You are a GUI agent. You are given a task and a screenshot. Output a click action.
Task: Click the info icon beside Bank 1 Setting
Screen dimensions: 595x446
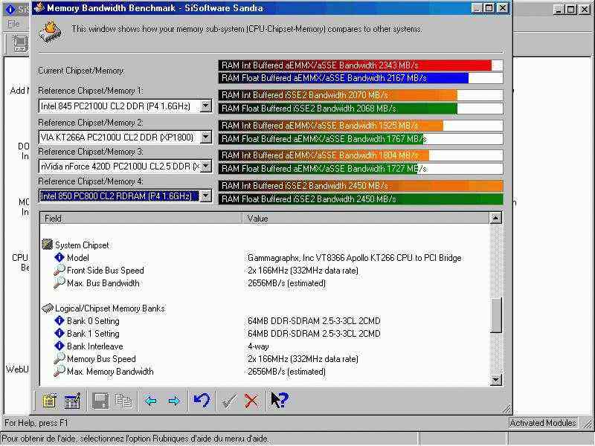(x=59, y=333)
